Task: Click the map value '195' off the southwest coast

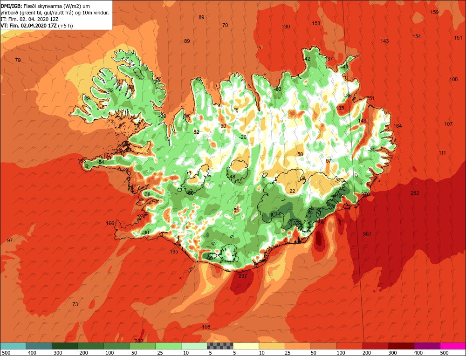Action: click(174, 252)
